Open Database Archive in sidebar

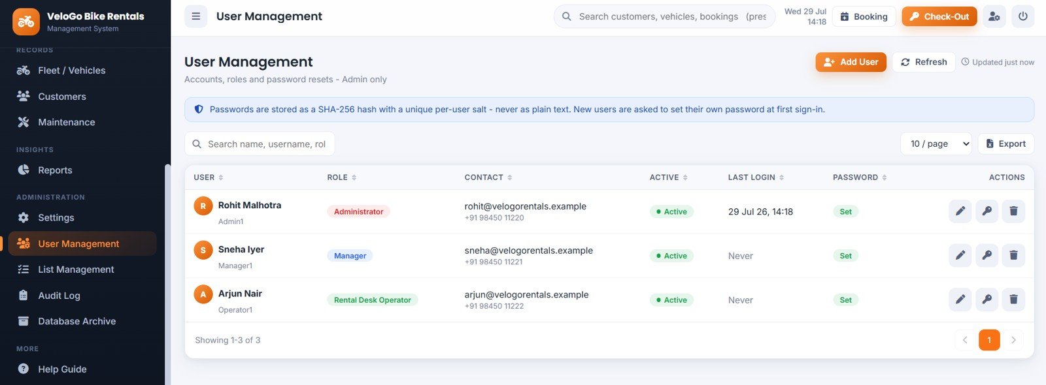tap(82, 321)
